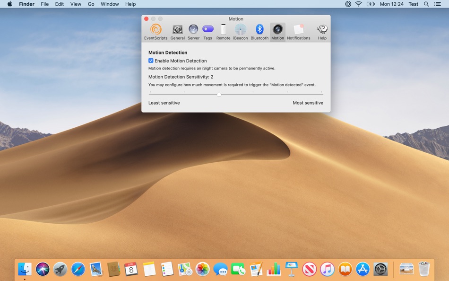
Task: Open Books from the Dock
Action: [345, 269]
